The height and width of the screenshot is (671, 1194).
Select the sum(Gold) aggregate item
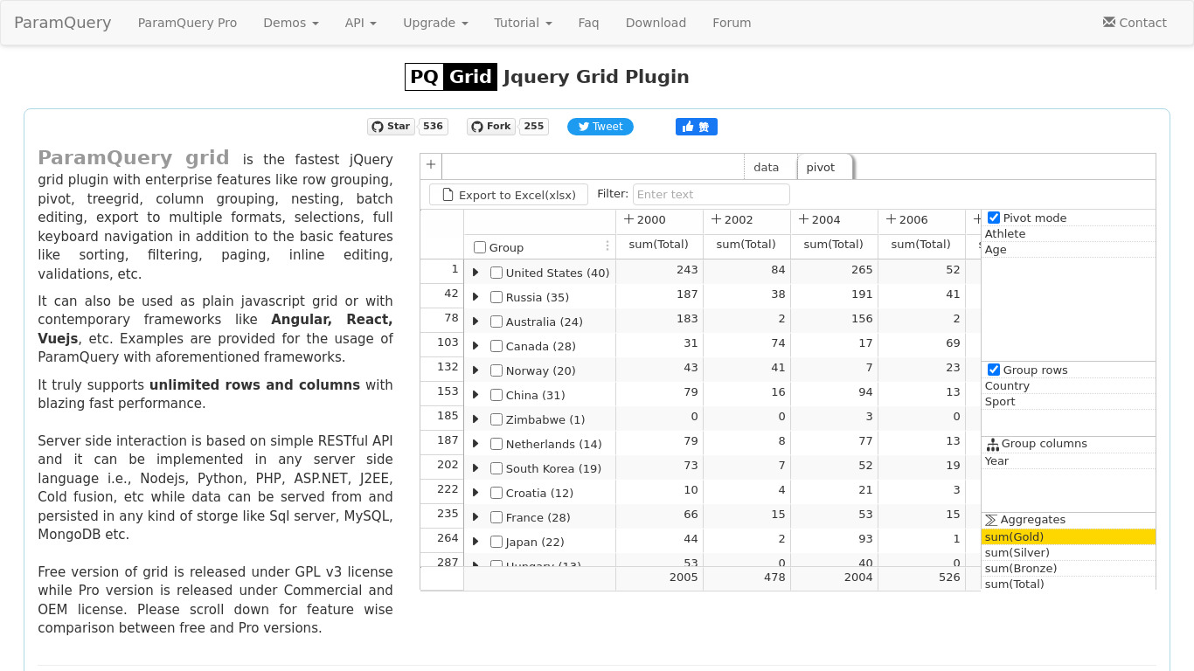click(x=1068, y=536)
